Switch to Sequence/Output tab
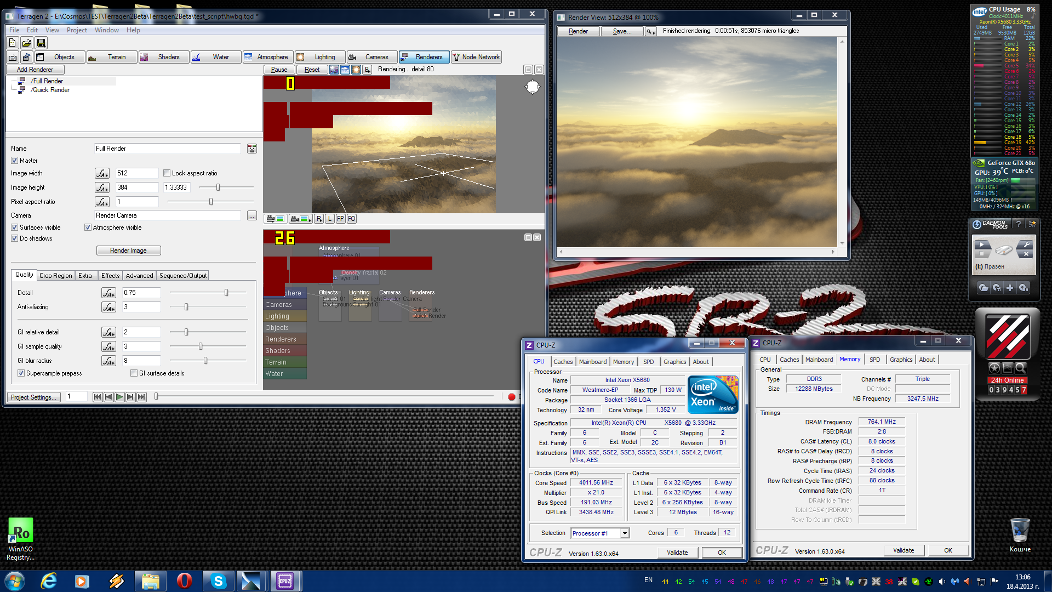The height and width of the screenshot is (592, 1052). 183,276
